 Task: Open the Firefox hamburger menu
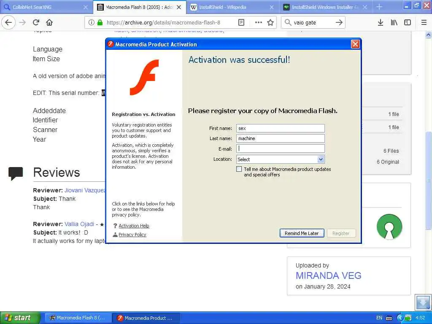[424, 23]
